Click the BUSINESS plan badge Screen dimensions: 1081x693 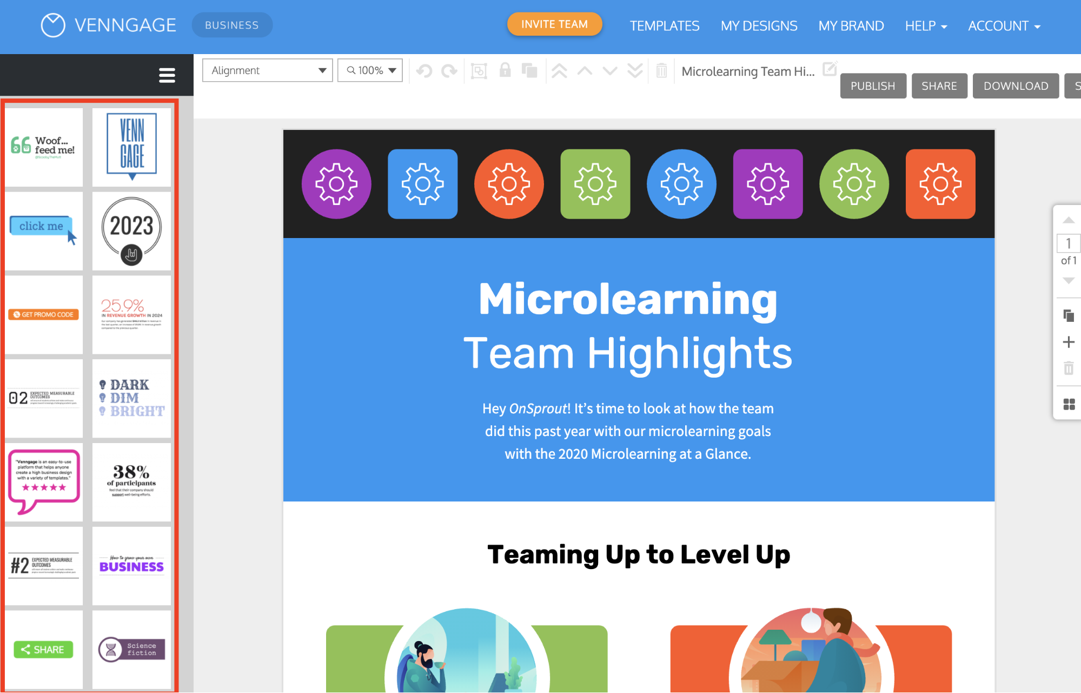pos(232,25)
